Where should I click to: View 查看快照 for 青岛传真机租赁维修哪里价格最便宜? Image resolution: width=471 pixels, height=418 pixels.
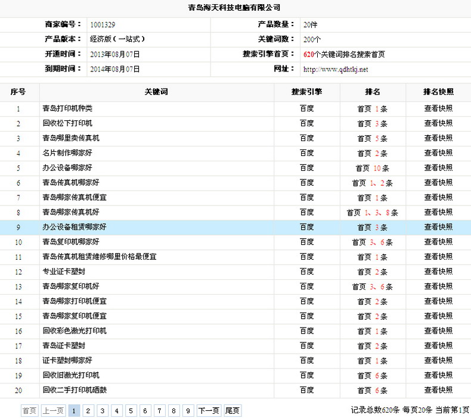(438, 257)
